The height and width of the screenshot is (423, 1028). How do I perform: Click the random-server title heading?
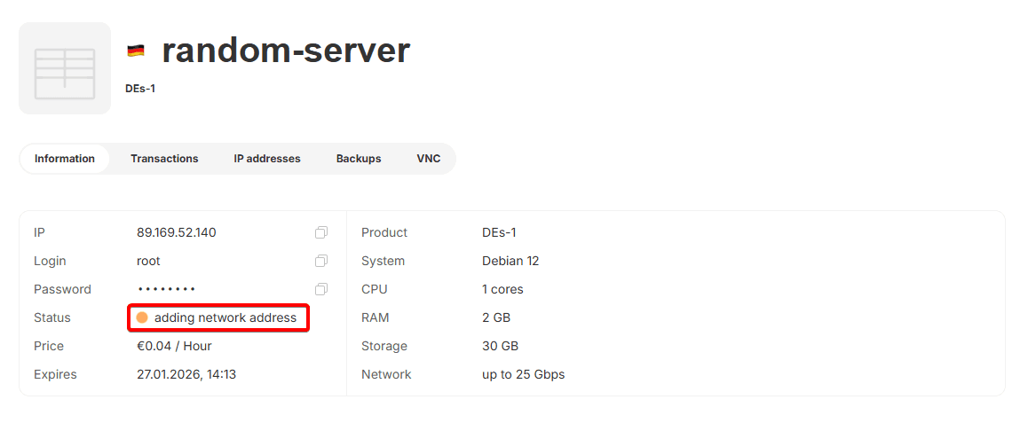286,51
